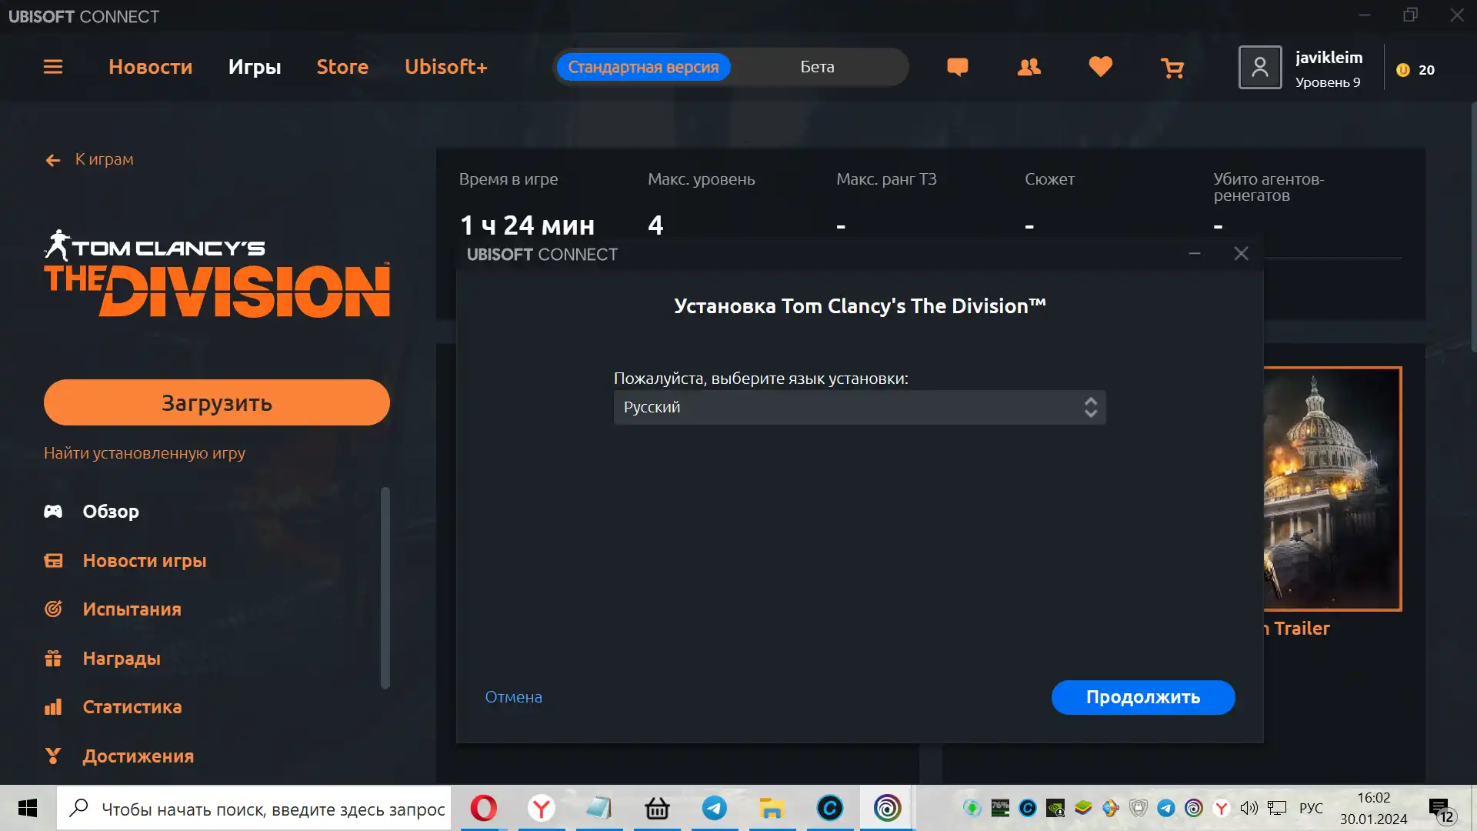Open the Store tab
Image resolution: width=1477 pixels, height=831 pixels.
342,67
